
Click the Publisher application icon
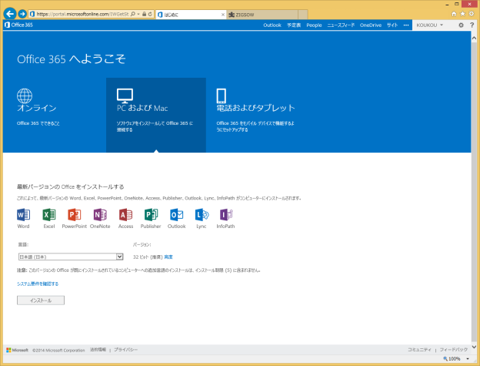151,214
